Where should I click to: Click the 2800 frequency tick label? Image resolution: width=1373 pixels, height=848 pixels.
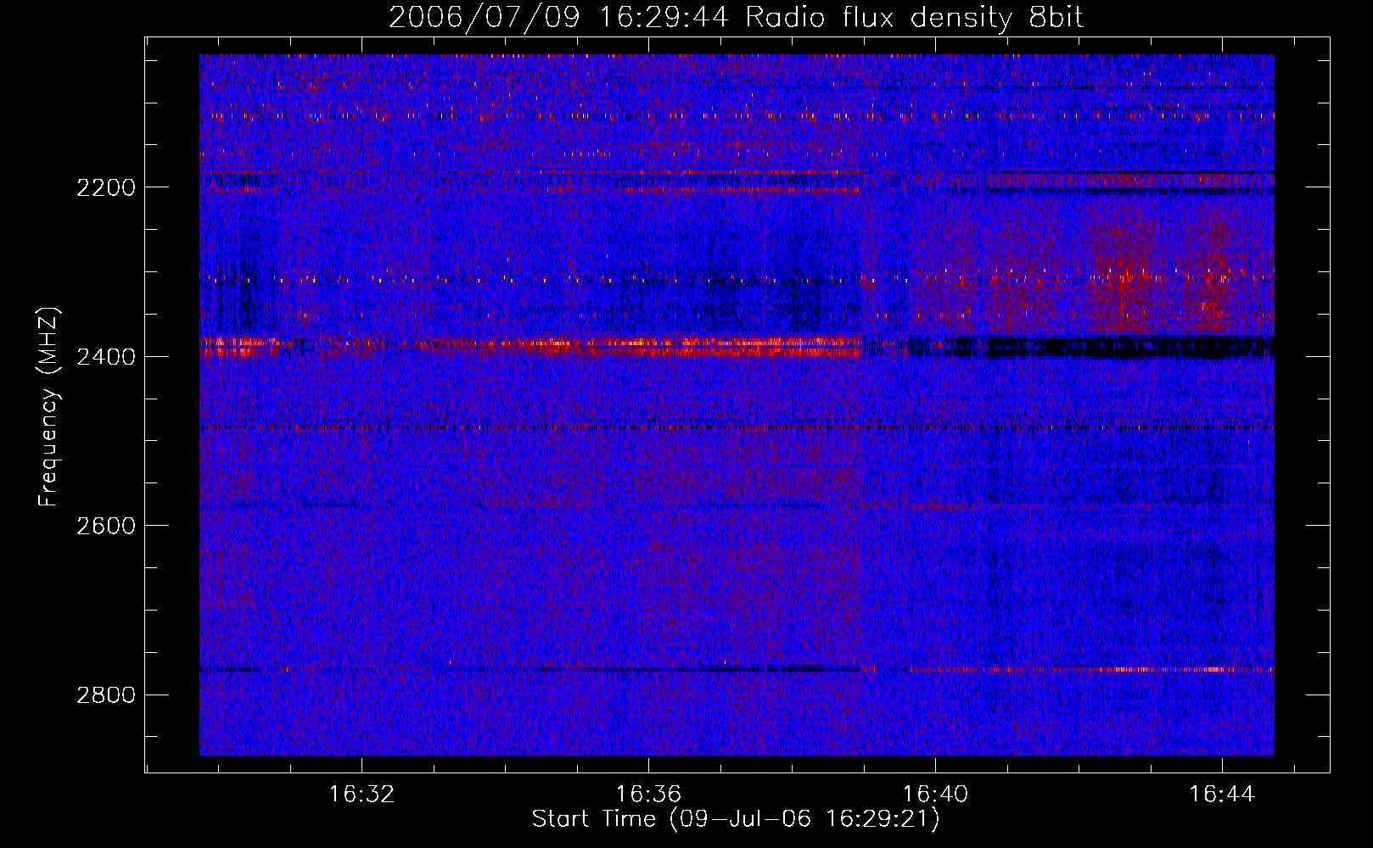106,695
